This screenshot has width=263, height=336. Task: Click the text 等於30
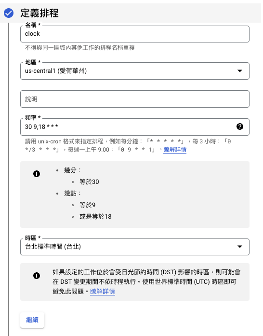(89, 182)
